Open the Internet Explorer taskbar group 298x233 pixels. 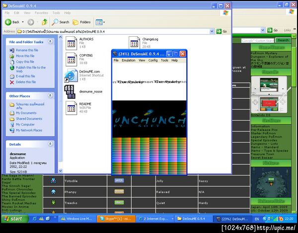point(155,219)
